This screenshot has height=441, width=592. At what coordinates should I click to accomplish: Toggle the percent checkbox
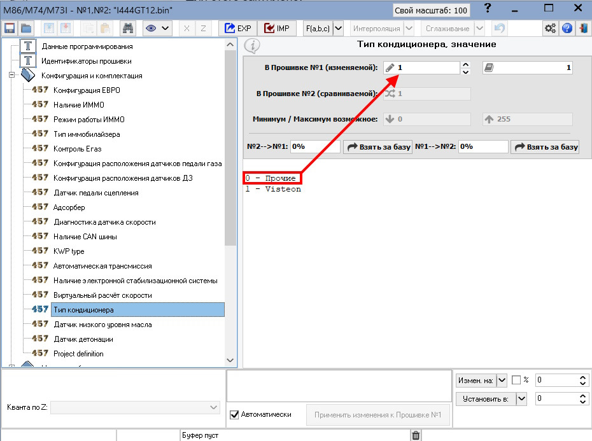click(516, 380)
